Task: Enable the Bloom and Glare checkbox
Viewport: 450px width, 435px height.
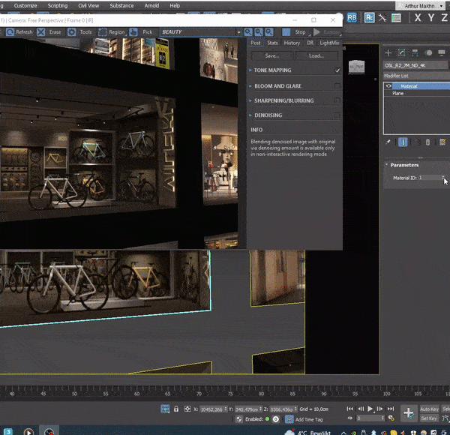Action: coord(337,86)
